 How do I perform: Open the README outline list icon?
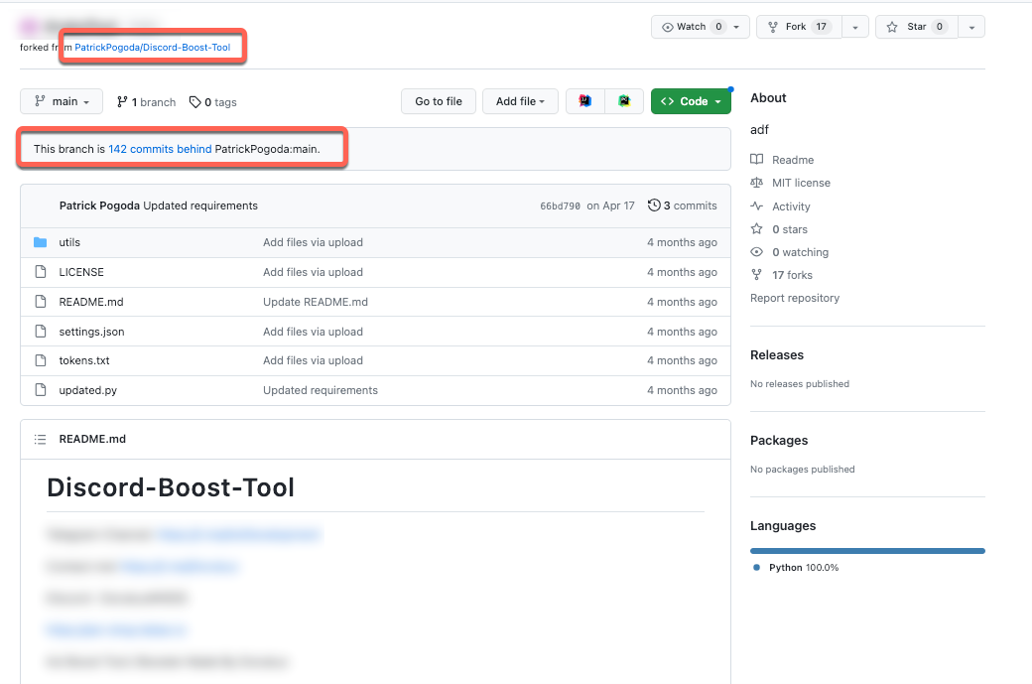(40, 439)
